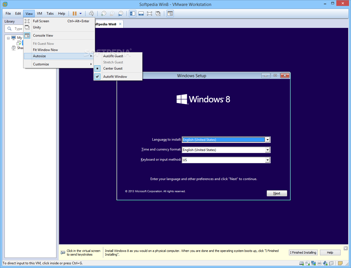The image size is (351, 268).
Task: Click the Windows Setup restore window button
Action: [x=275, y=76]
